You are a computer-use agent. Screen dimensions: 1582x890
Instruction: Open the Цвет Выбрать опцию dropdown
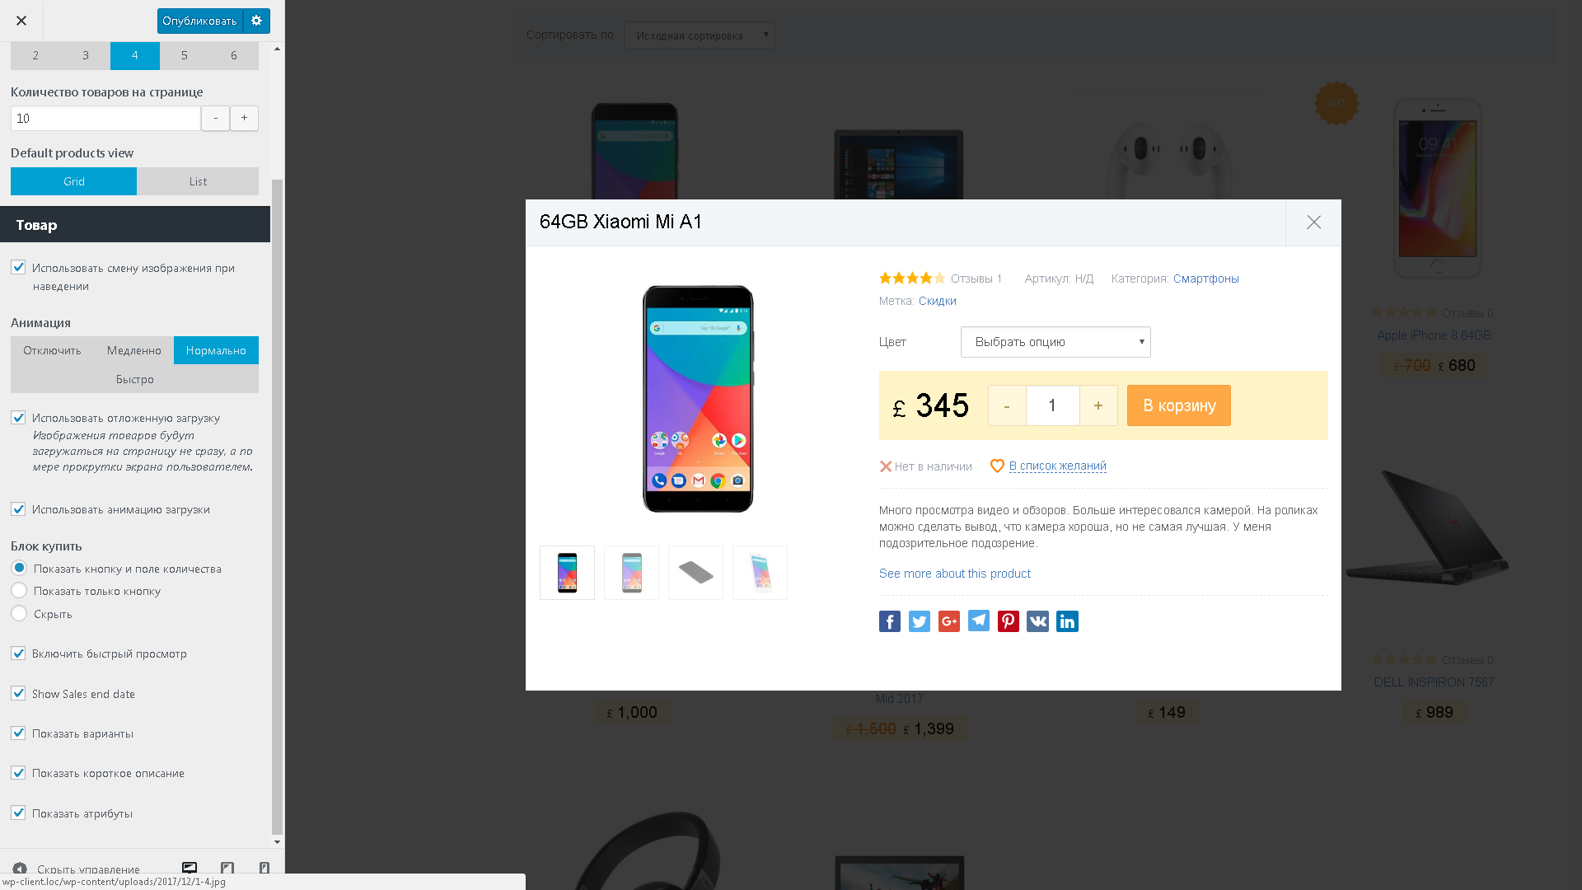[x=1055, y=342]
